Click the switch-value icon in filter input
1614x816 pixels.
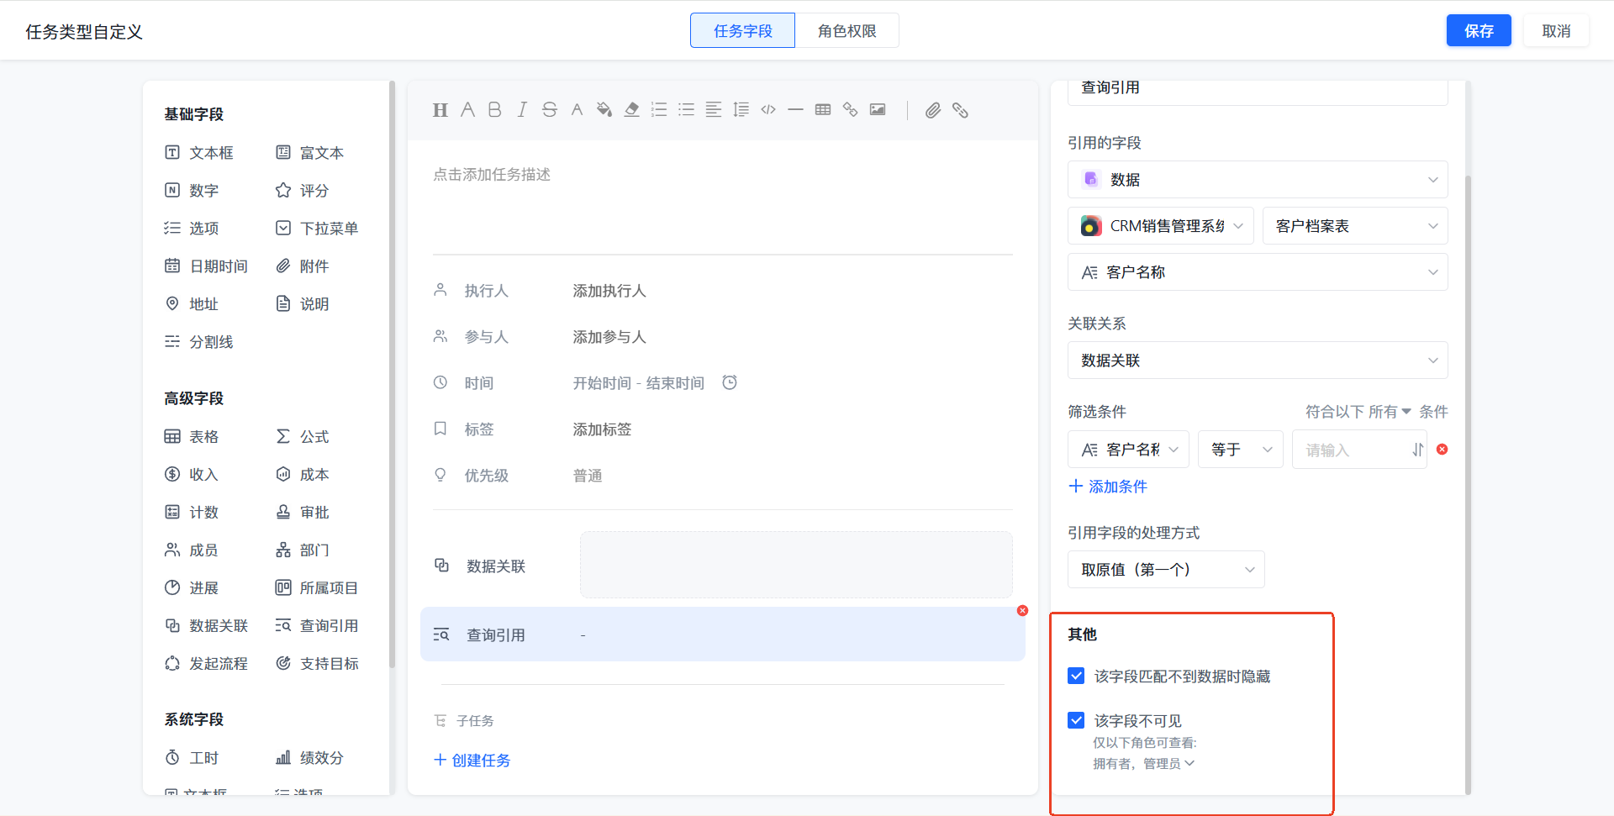1418,450
